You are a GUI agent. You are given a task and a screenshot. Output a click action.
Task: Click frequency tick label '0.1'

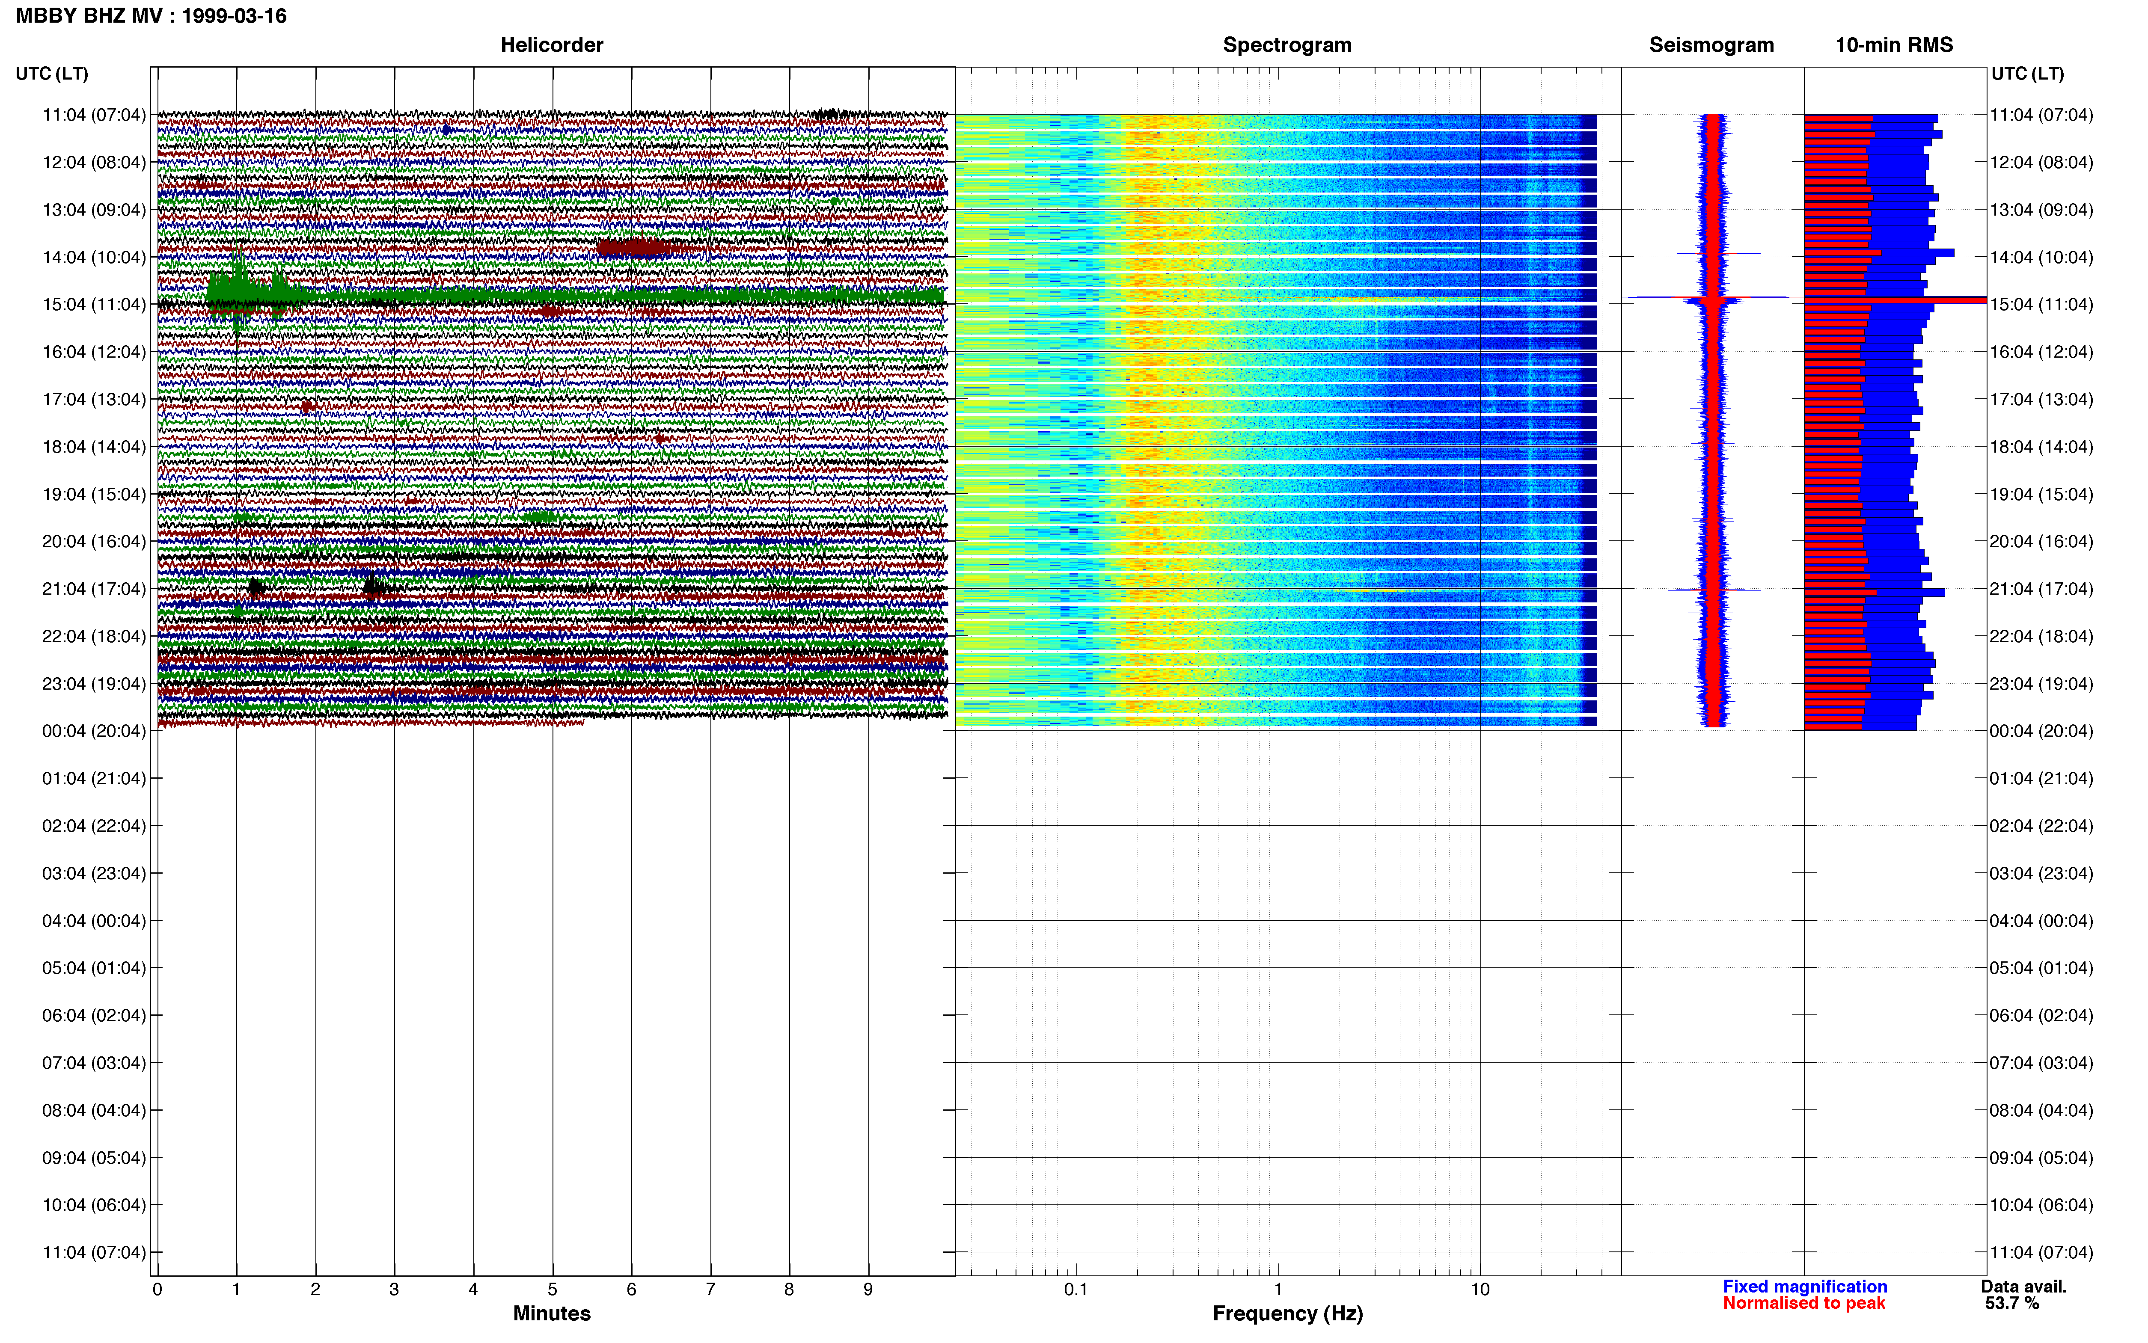pyautogui.click(x=1076, y=1290)
